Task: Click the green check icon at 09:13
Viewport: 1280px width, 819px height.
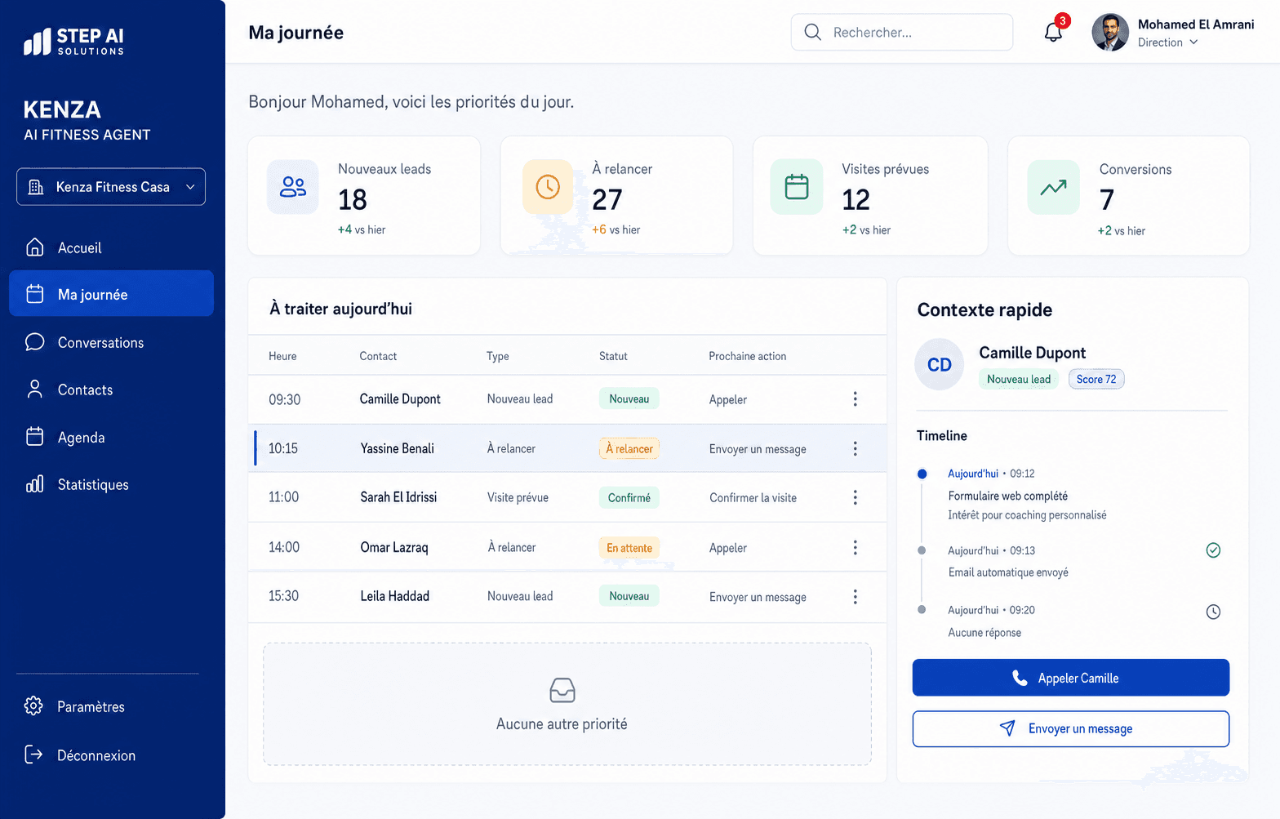Action: point(1213,550)
